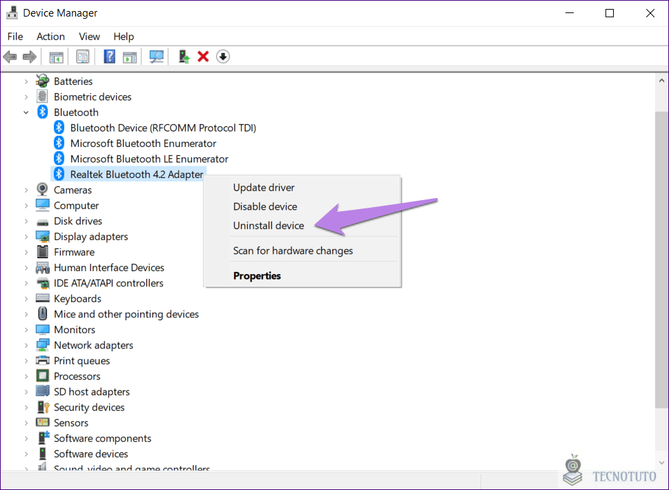Viewport: 669px width, 490px height.
Task: Click the Sensors category icon
Action: point(42,422)
